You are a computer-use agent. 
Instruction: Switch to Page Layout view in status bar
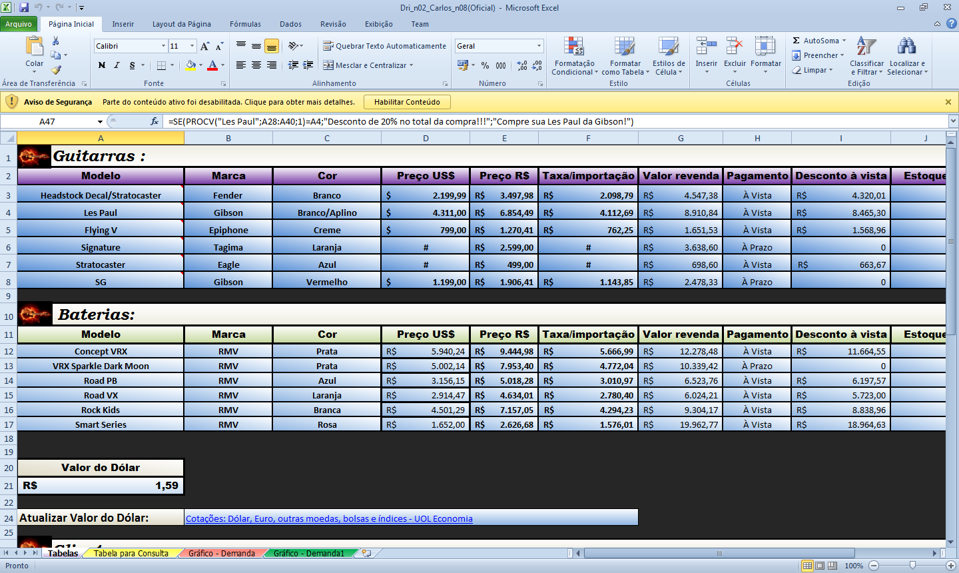pyautogui.click(x=820, y=566)
